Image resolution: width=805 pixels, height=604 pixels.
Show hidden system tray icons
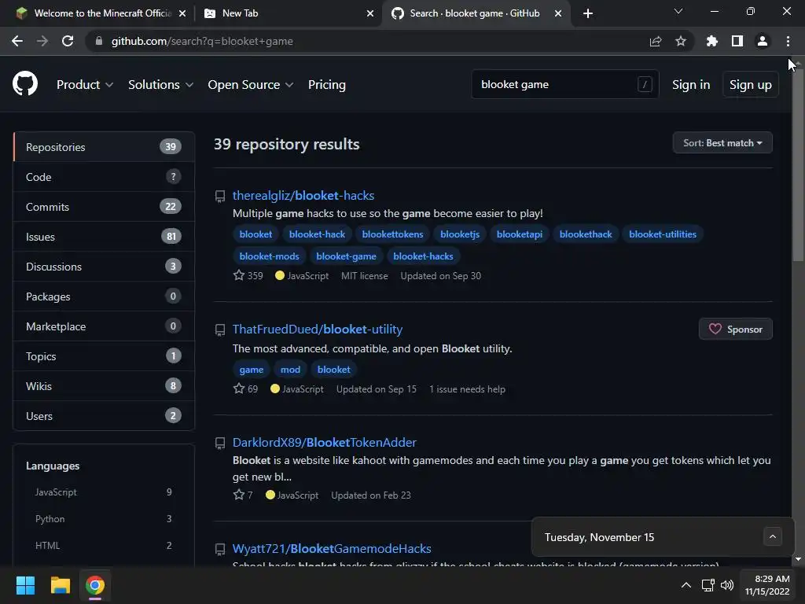tap(686, 585)
